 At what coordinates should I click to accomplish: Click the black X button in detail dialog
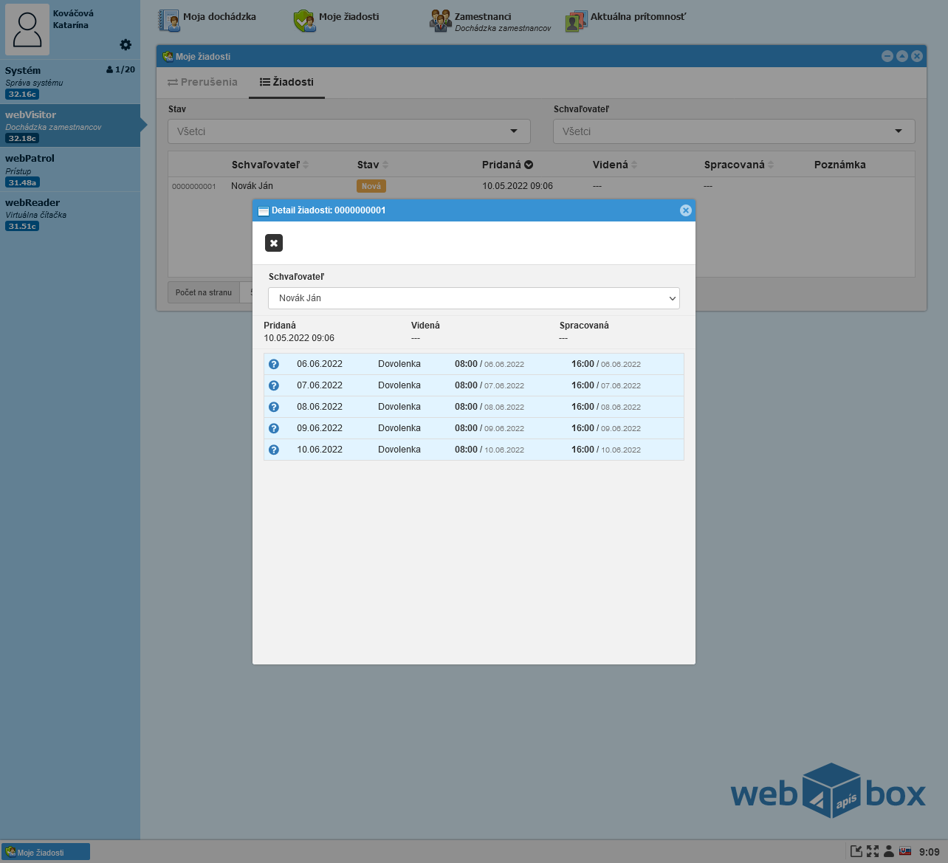coord(274,243)
